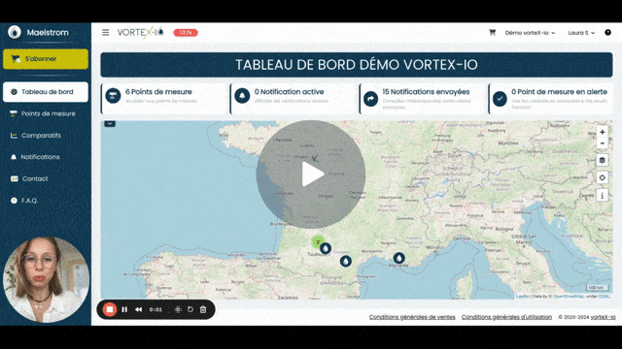This screenshot has width=622, height=349.
Task: Open Conditions générales d'utilisation link
Action: (506, 317)
